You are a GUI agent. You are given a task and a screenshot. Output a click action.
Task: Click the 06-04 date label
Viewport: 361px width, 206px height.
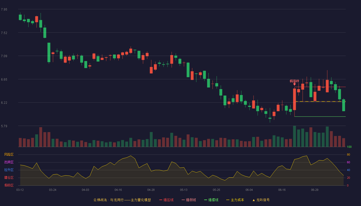click(249, 190)
